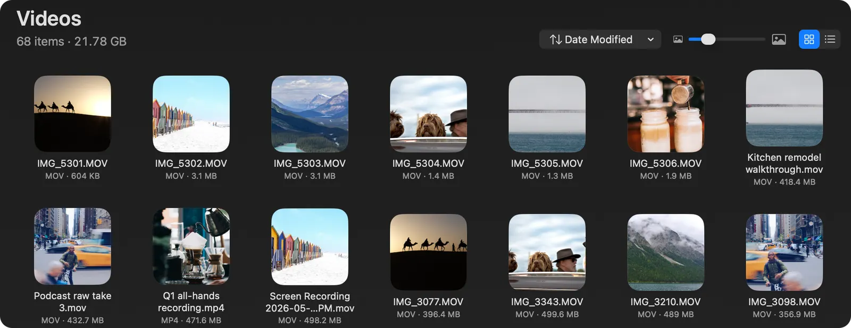Click the MOV · 499.6 MB size label
Image resolution: width=851 pixels, height=328 pixels.
[x=547, y=315]
